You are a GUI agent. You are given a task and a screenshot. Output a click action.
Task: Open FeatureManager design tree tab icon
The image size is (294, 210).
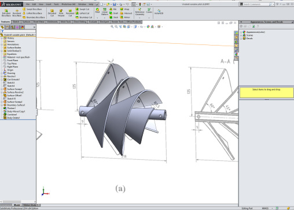(x=2, y=27)
